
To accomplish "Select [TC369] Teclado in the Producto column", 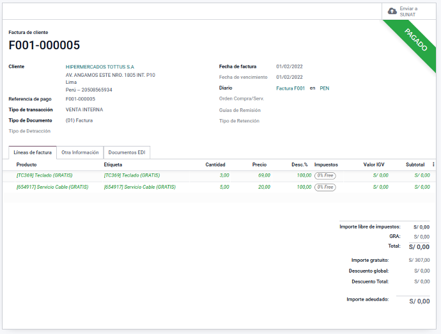I will [44, 175].
